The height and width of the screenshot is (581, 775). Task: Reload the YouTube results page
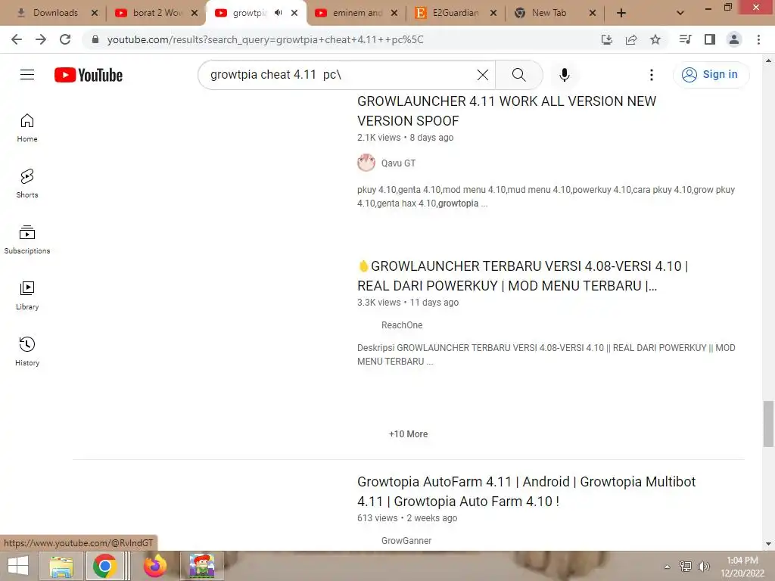tap(65, 39)
